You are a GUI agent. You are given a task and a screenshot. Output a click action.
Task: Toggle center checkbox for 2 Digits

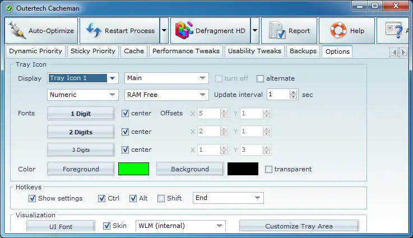click(x=126, y=132)
